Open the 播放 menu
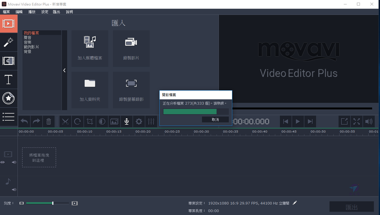 [x=32, y=12]
